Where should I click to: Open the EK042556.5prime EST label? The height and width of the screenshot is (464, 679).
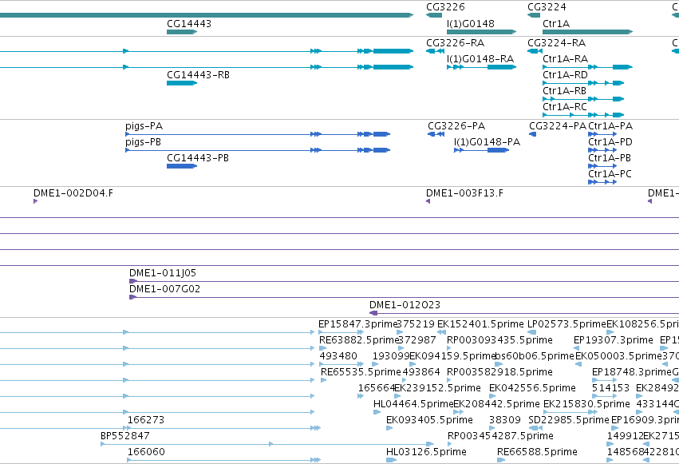532,388
